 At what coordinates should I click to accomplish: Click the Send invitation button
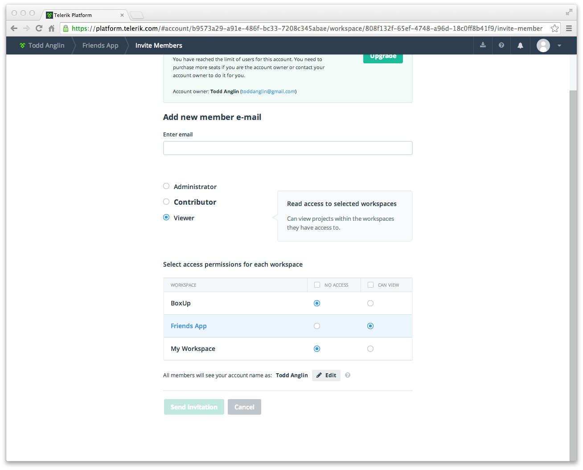coord(194,407)
